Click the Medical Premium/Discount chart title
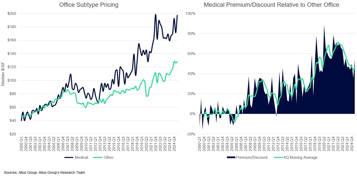This screenshot has width=357, height=177. [x=271, y=5]
